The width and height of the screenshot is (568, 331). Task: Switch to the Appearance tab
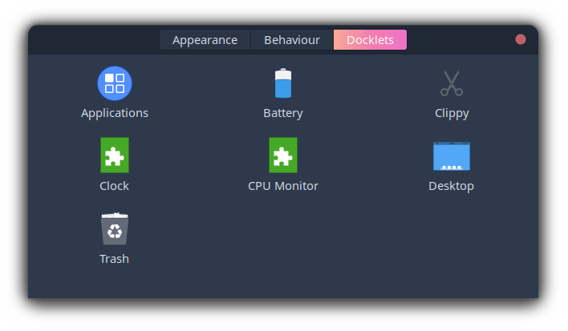205,40
